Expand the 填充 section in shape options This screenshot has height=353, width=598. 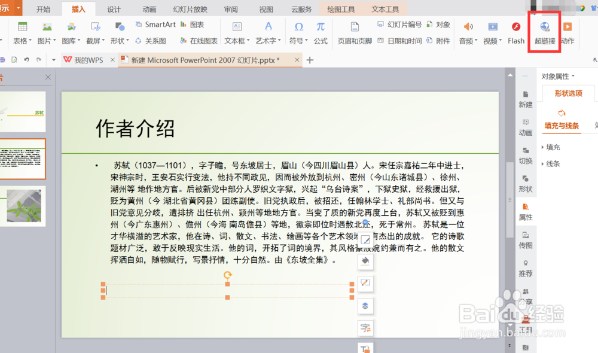(x=553, y=146)
